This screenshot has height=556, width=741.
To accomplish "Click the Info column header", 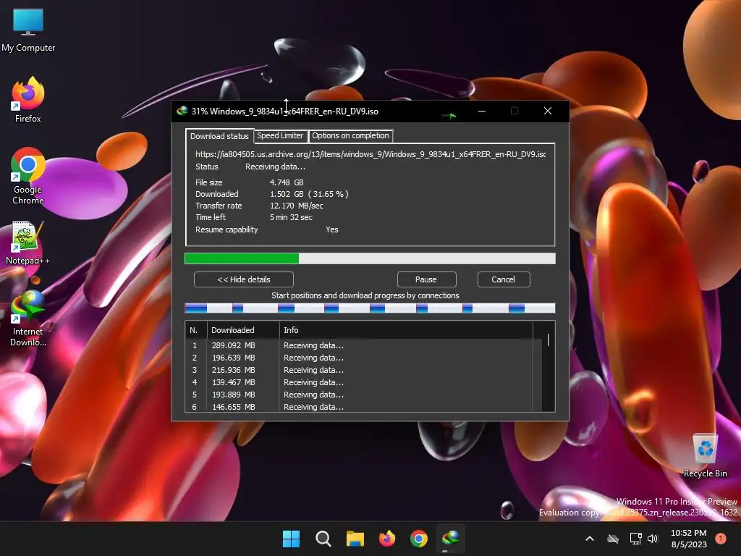I will click(406, 330).
